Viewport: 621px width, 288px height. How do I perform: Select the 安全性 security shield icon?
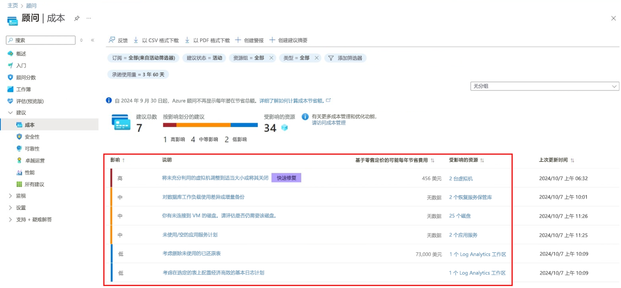click(x=19, y=137)
